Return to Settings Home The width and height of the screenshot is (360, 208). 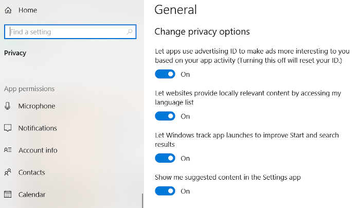coord(27,10)
